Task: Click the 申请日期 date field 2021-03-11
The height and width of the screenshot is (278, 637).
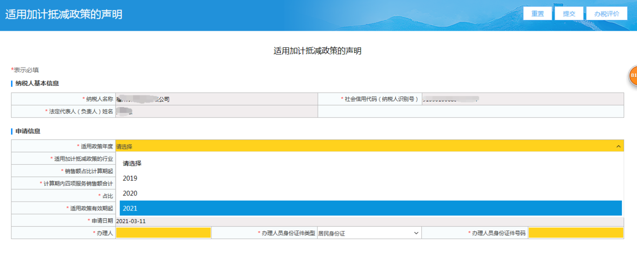Action: coord(131,221)
